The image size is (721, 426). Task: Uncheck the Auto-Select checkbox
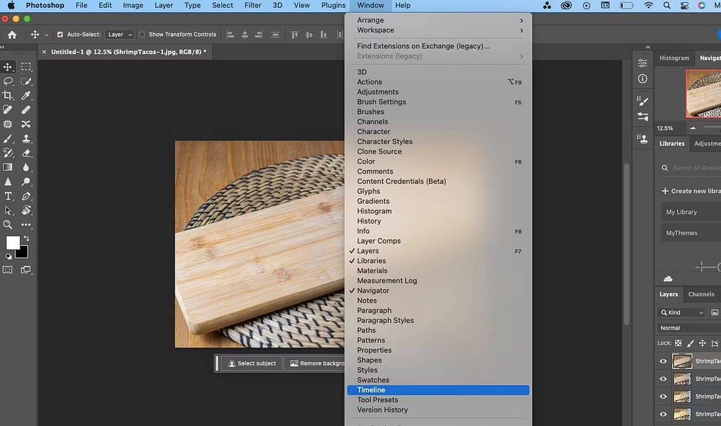60,35
